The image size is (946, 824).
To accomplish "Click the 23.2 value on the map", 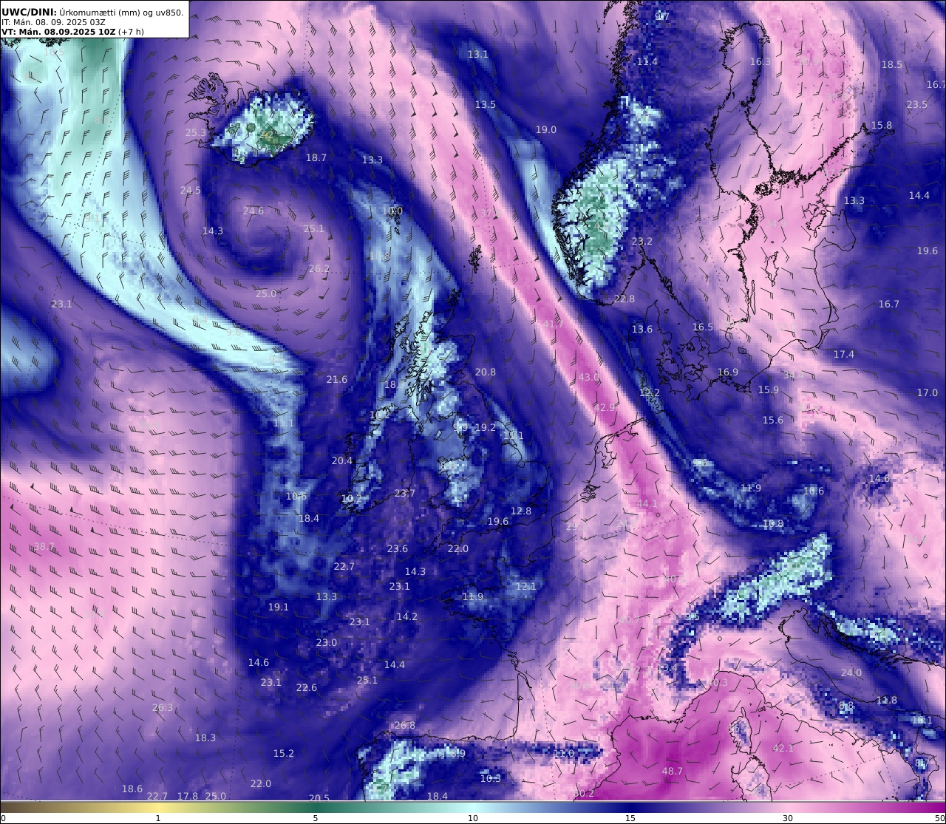I will pyautogui.click(x=642, y=241).
